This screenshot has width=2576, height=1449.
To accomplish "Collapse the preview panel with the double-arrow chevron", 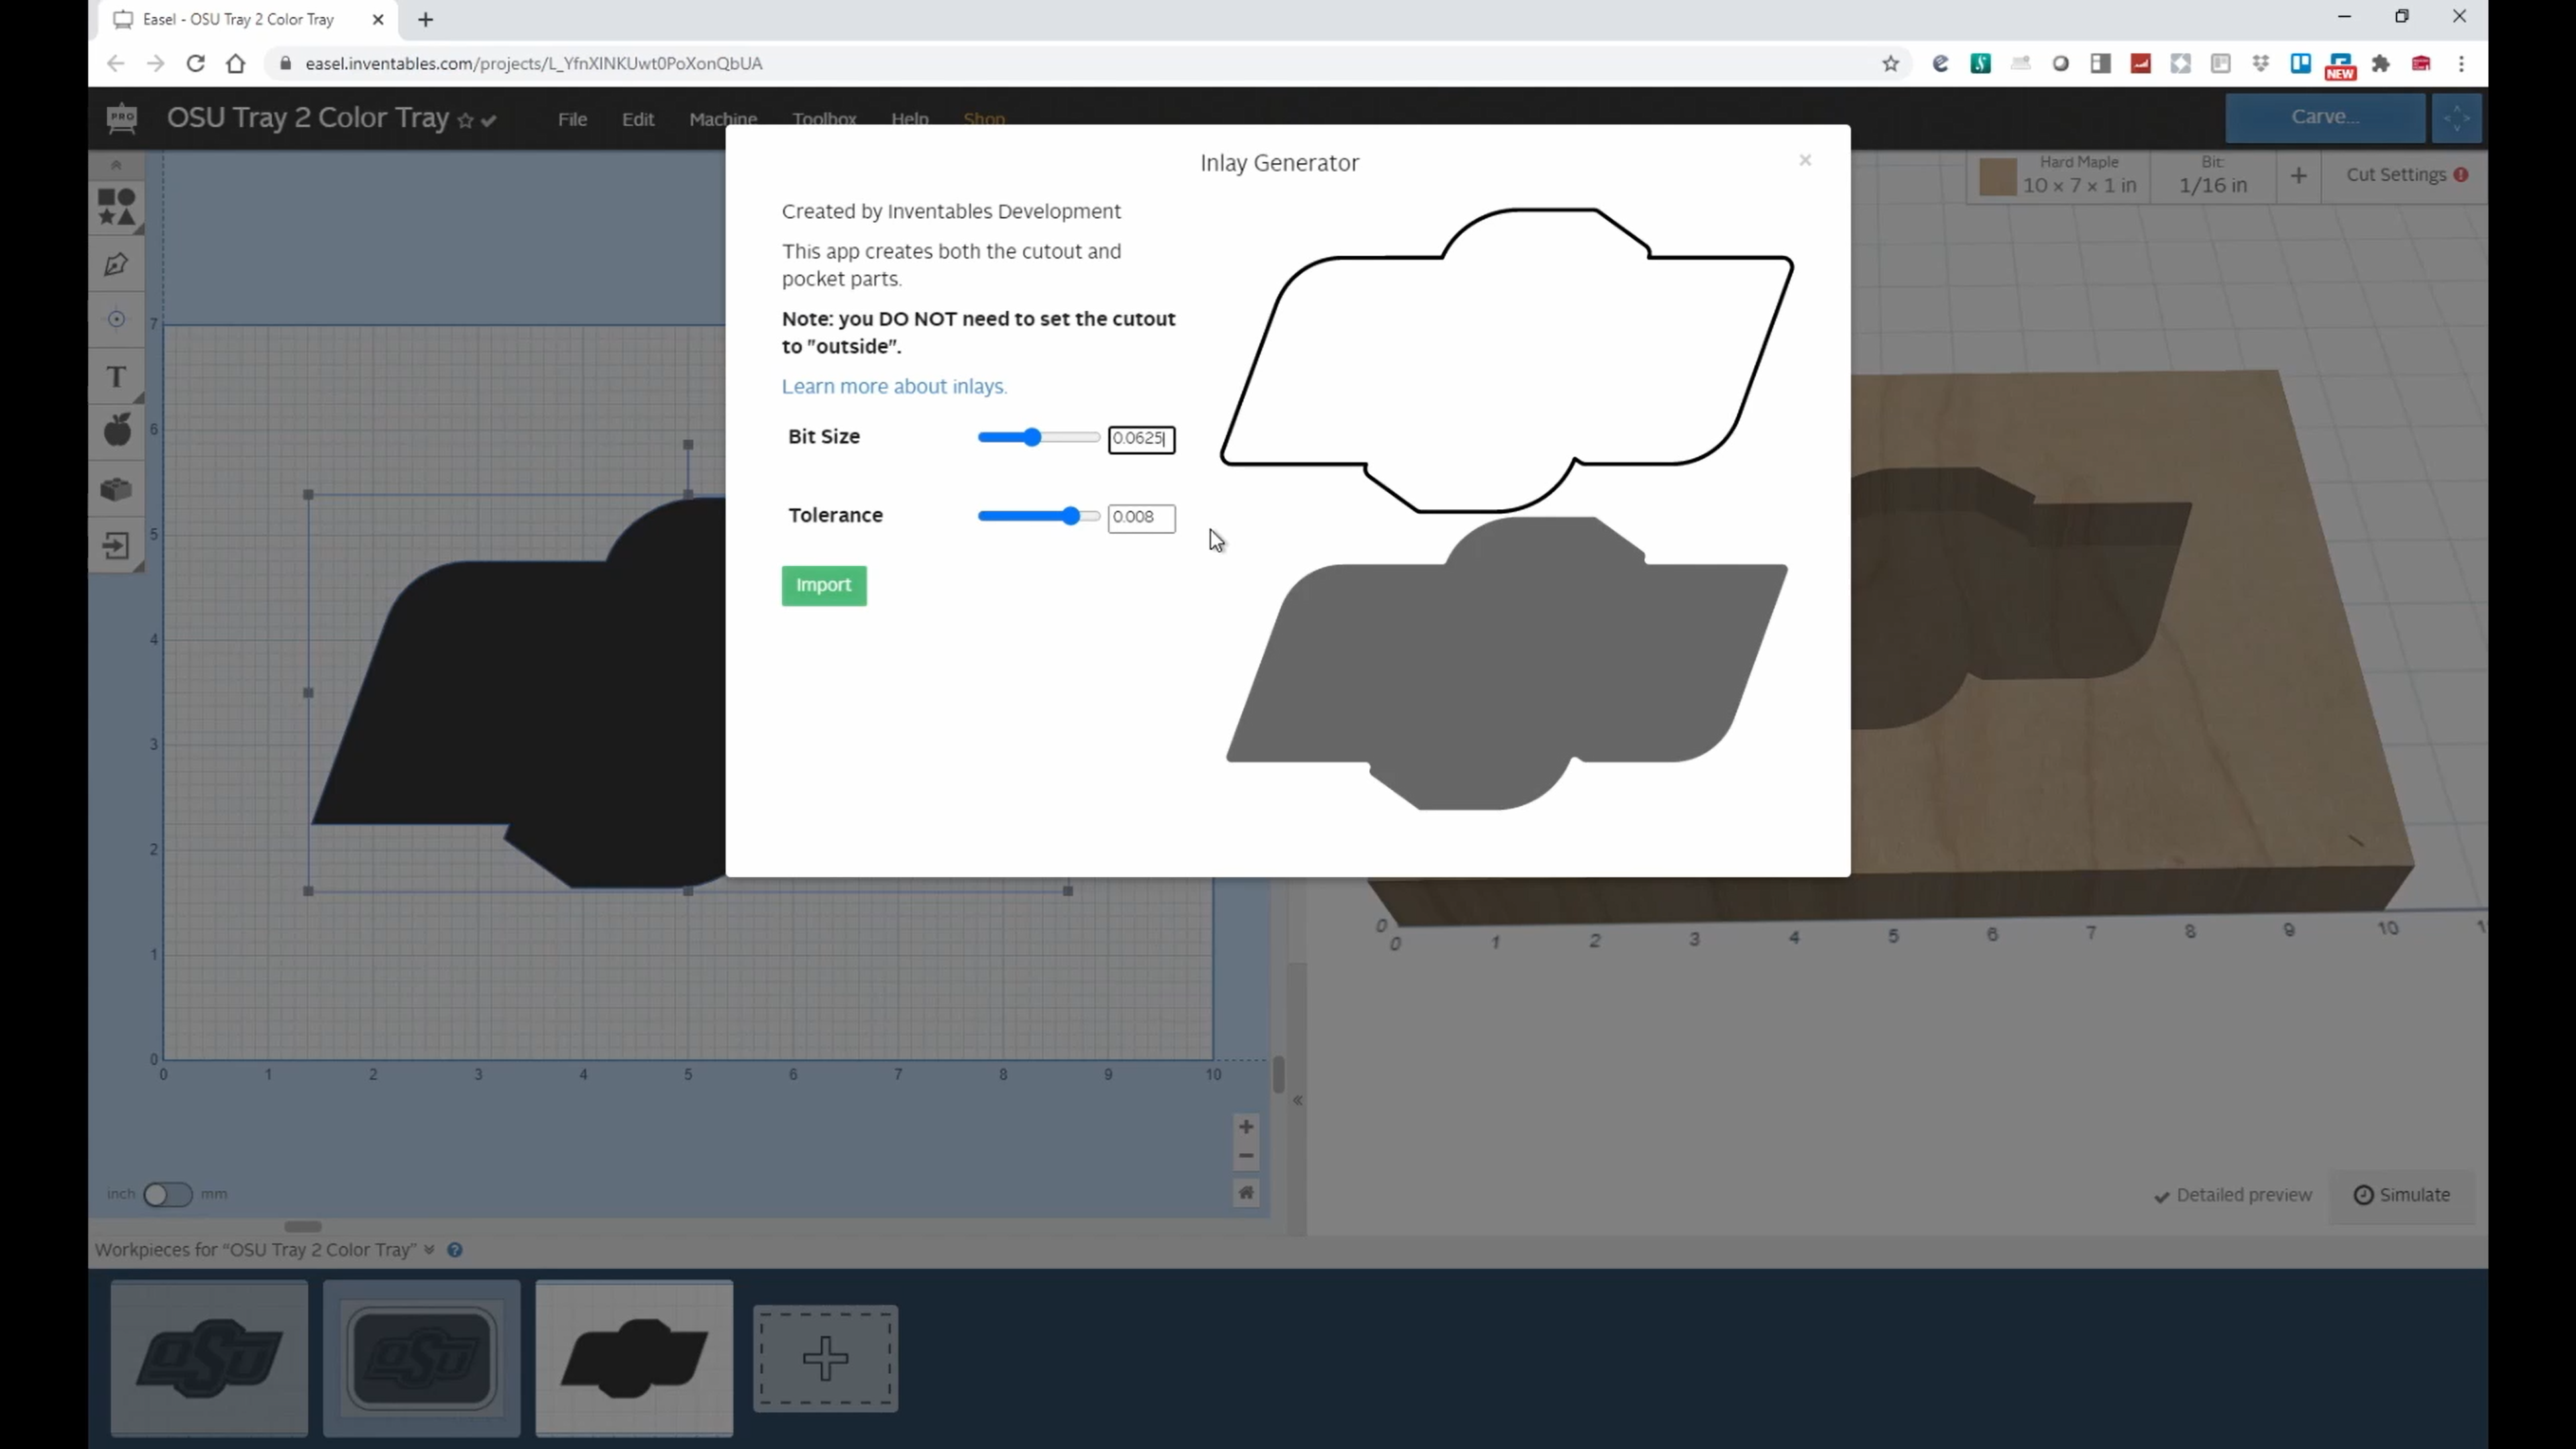I will [x=1297, y=1100].
